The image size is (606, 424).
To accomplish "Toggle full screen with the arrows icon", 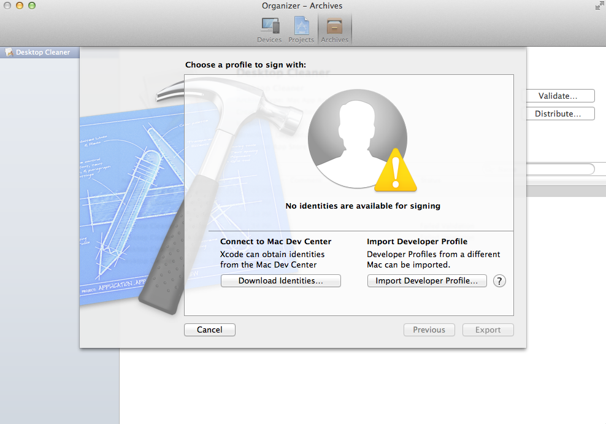I will (599, 6).
